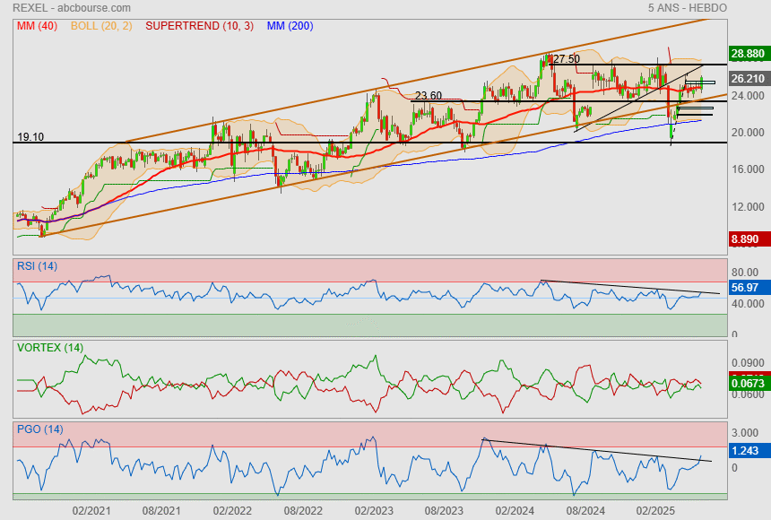Click the 27.50 resistance level annotation
This screenshot has width=771, height=520.
pyautogui.click(x=566, y=59)
